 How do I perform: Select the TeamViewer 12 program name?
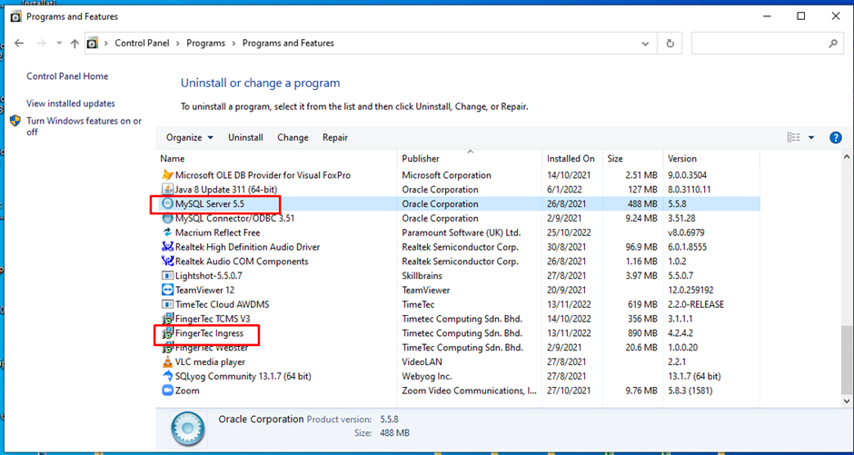[x=204, y=290]
